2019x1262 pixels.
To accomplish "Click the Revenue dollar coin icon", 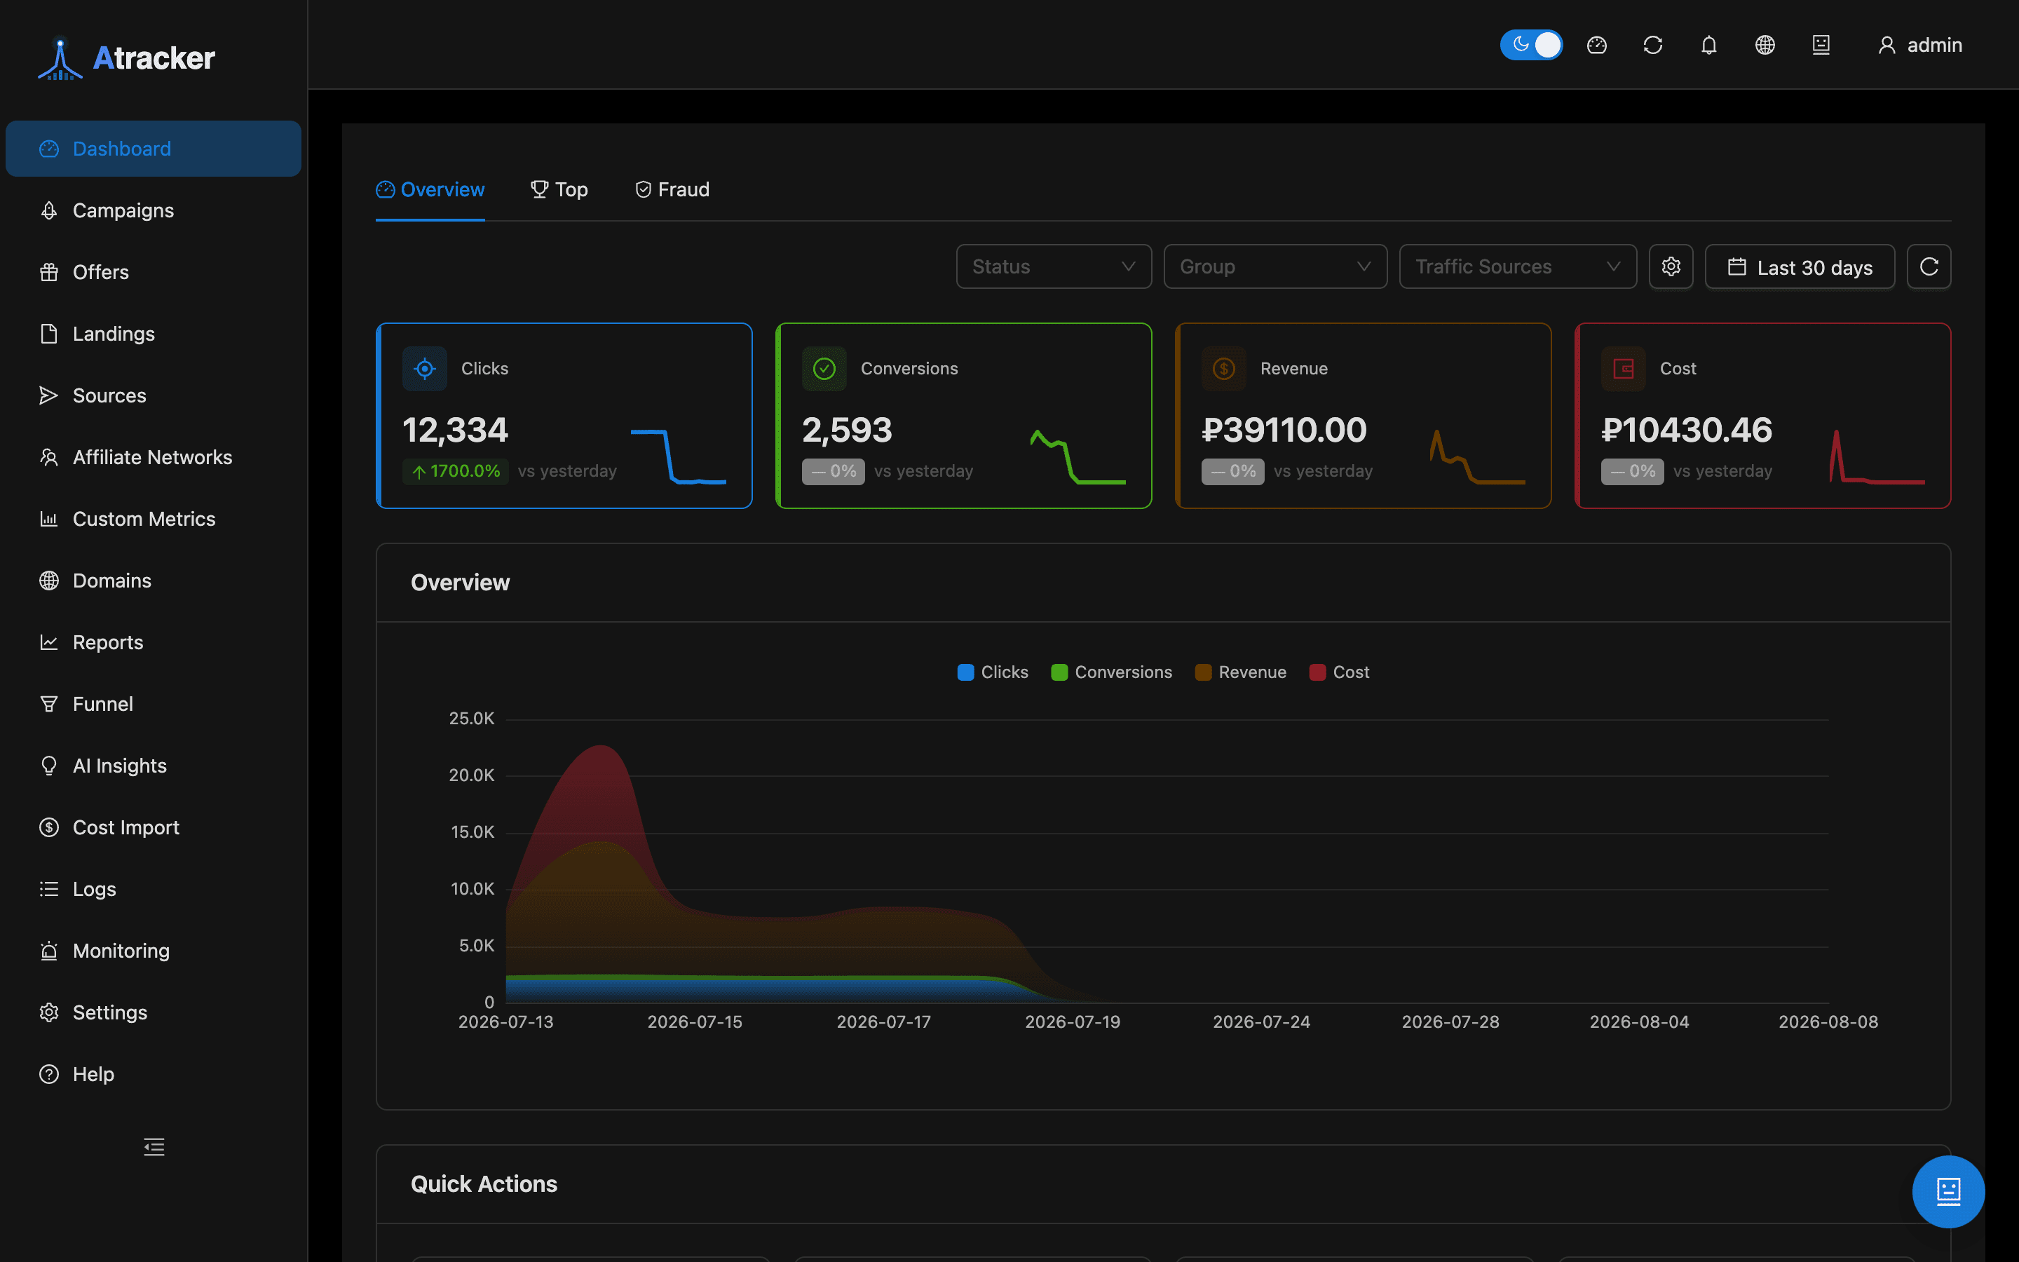I will tap(1224, 369).
